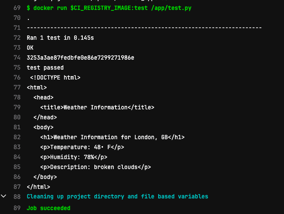Click 'Cleaning up project directory' section header
Screen dimensions: 284x214
[x=117, y=197]
